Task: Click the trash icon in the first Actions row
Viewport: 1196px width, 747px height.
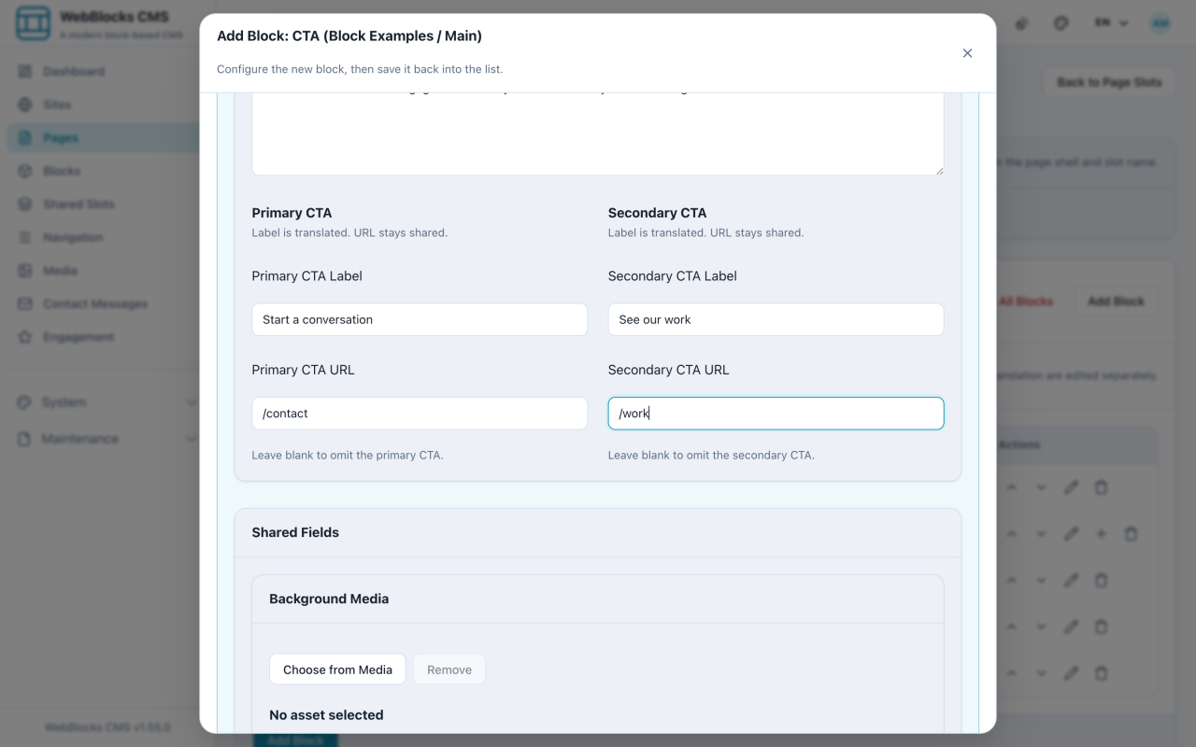Action: tap(1101, 487)
